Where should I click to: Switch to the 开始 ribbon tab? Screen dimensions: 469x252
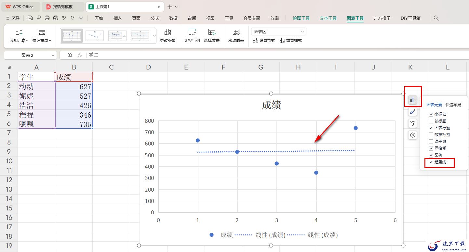pos(99,18)
